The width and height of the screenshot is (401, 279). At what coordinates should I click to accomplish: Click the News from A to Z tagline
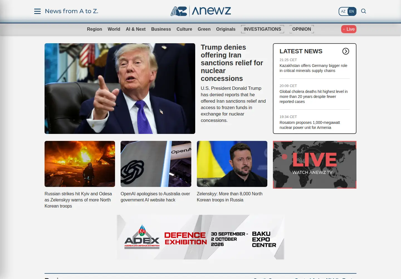point(72,11)
